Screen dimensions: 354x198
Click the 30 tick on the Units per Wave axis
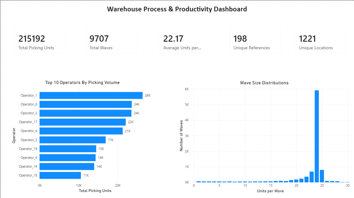point(348,185)
